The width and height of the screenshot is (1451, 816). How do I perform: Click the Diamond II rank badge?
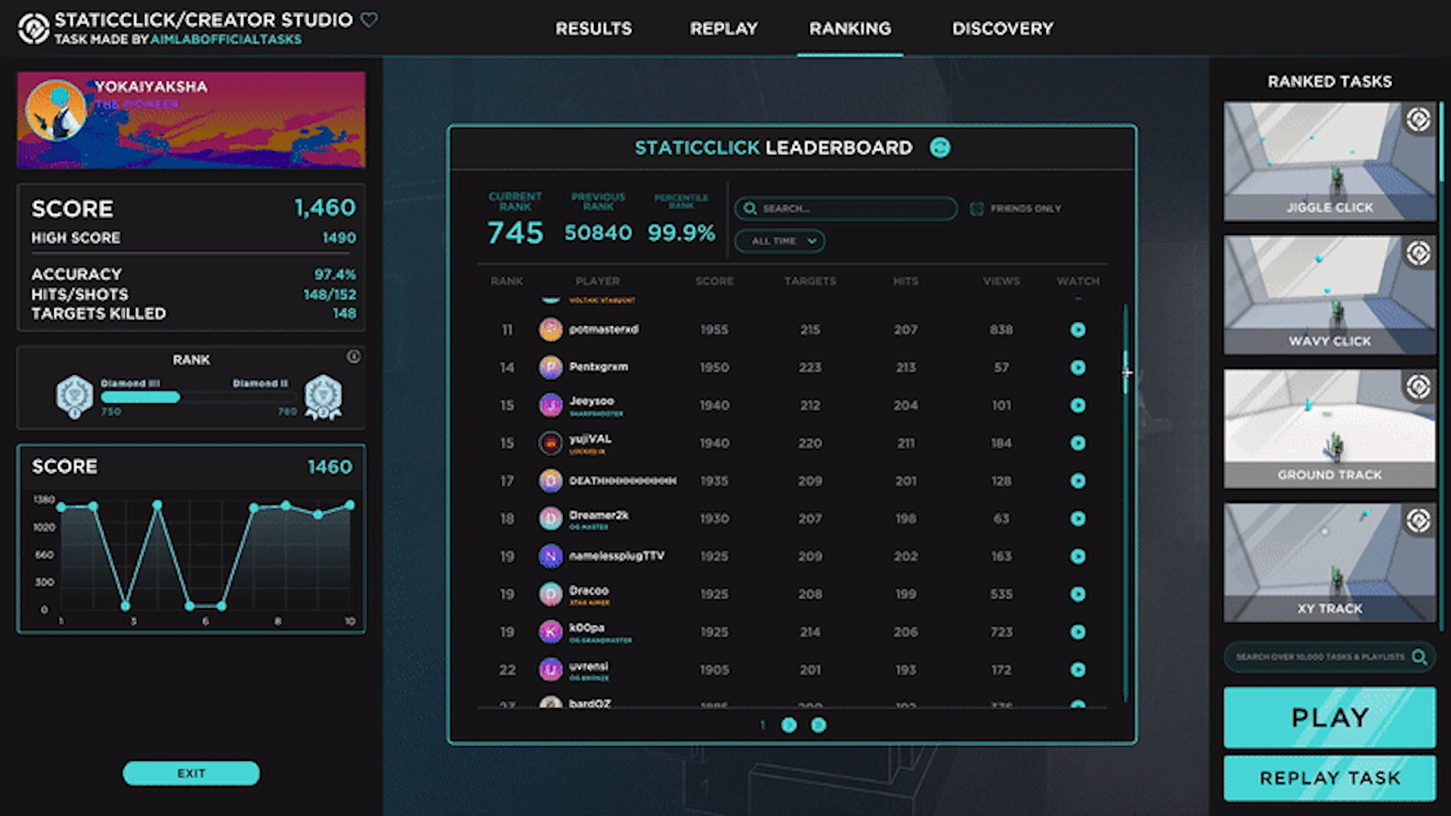coord(323,397)
